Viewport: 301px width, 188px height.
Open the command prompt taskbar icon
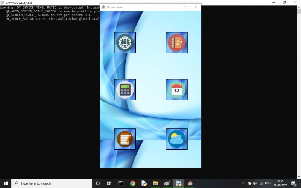pyautogui.click(x=121, y=183)
